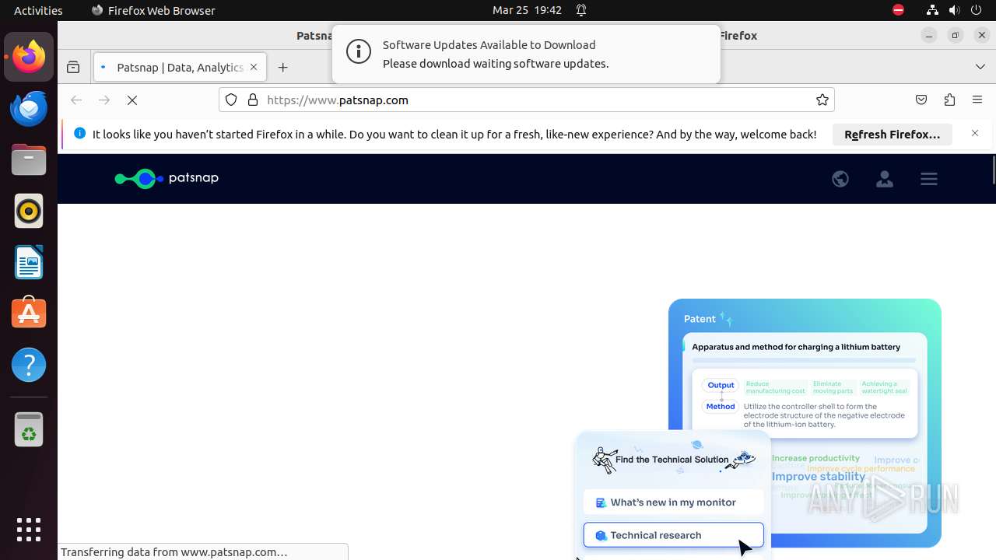This screenshot has width=996, height=560.
Task: Click the Output label in the patent card
Action: [x=721, y=385]
